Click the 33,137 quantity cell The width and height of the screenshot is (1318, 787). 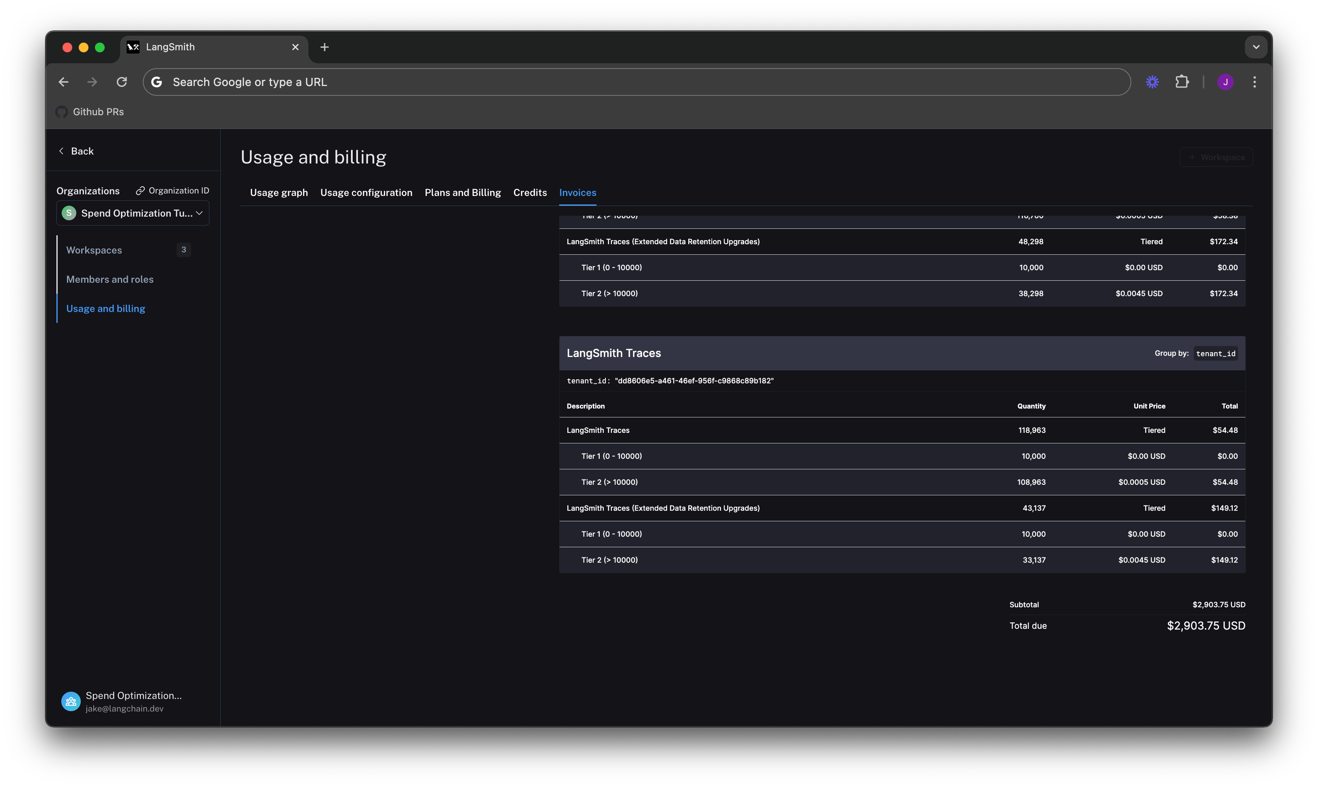tap(1034, 560)
